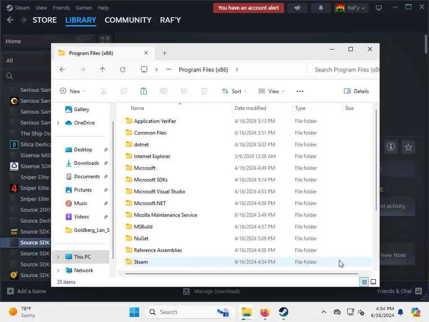Go back in File Explorer

point(62,70)
